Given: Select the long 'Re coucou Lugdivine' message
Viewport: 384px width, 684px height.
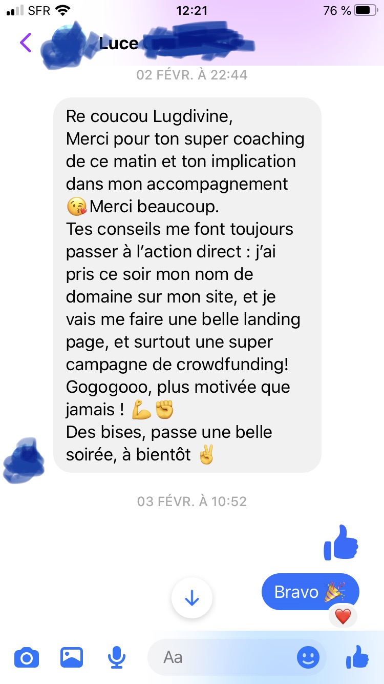Looking at the screenshot, I should [x=187, y=285].
